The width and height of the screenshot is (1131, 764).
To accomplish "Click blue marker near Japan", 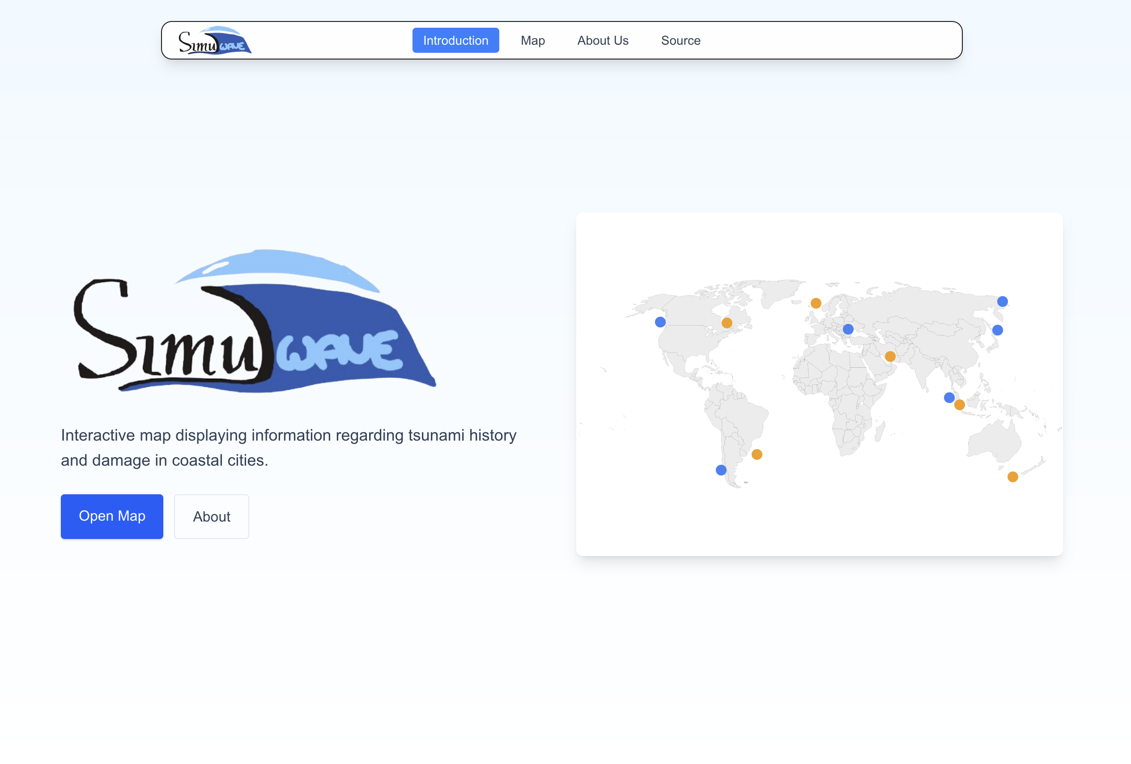I will (x=997, y=330).
